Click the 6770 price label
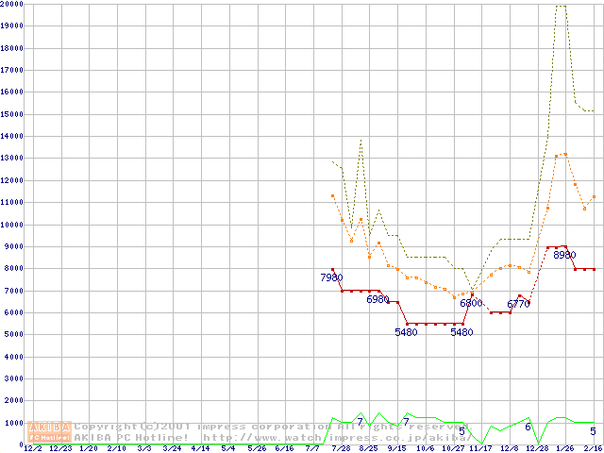The width and height of the screenshot is (604, 453). pyautogui.click(x=518, y=304)
